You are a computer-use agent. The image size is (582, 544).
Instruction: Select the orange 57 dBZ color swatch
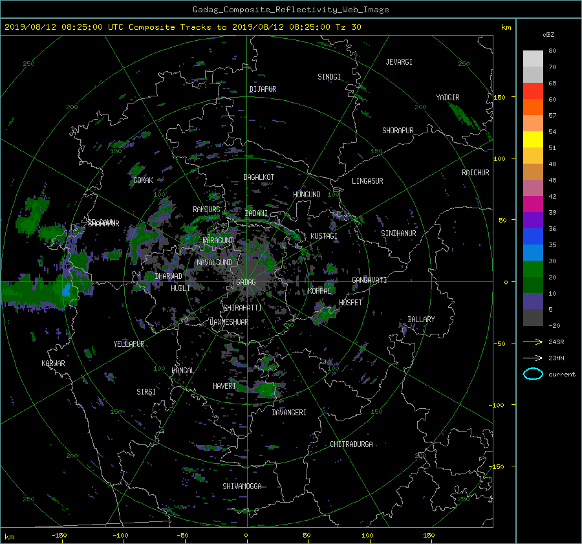click(533, 107)
